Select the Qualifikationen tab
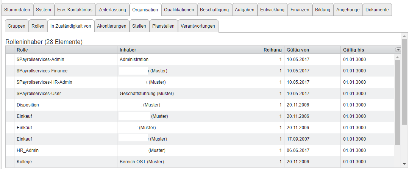 coord(179,10)
